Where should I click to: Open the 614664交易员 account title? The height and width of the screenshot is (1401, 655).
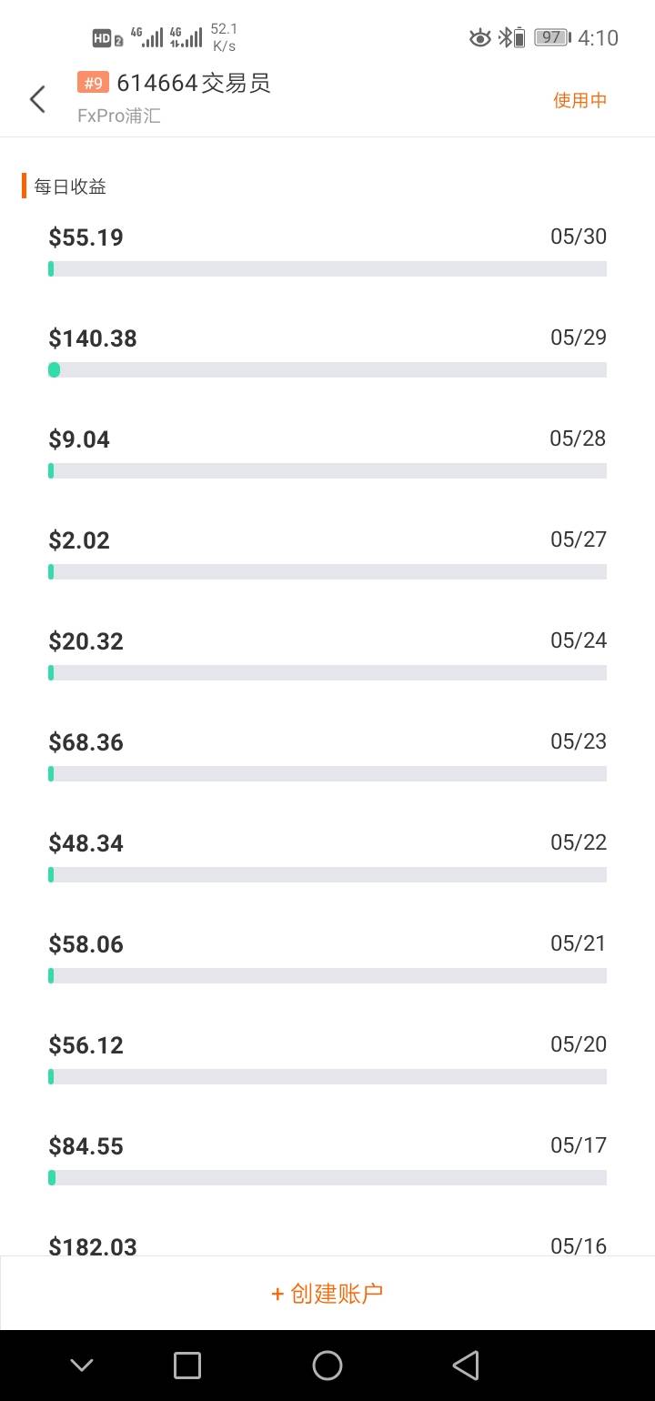tap(194, 83)
